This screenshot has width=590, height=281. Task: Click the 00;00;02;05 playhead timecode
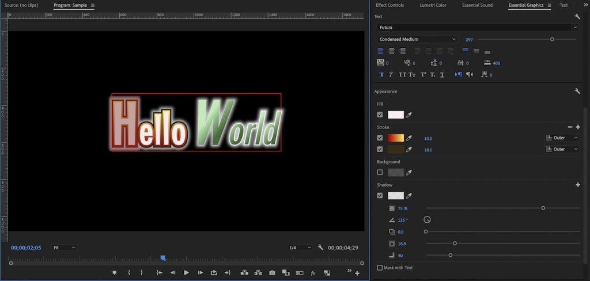(25, 248)
